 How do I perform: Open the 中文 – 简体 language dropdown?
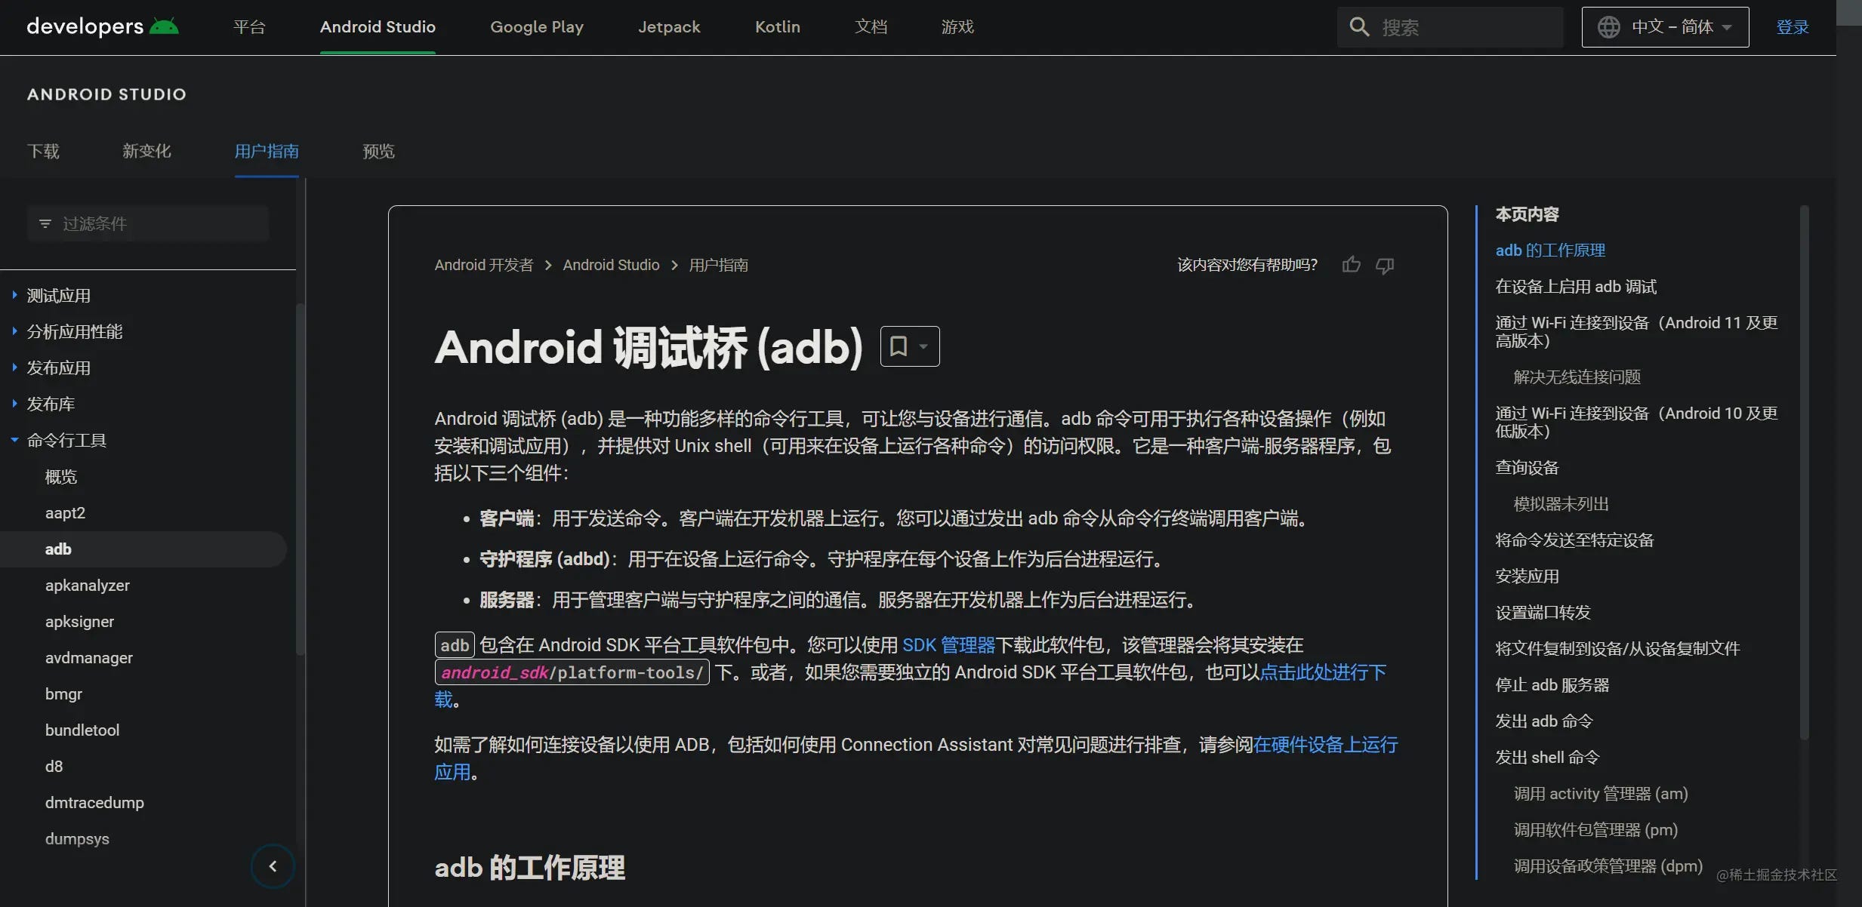click(1665, 27)
